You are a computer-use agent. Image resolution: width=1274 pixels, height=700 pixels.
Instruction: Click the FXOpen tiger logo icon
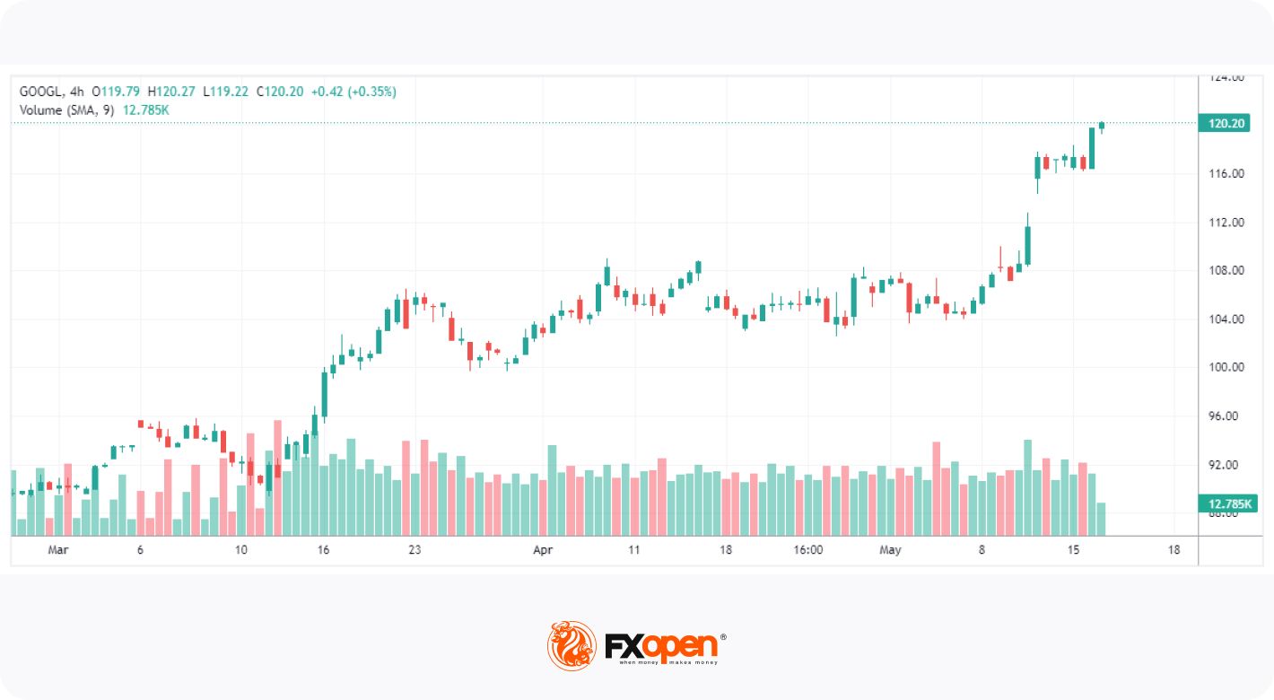[572, 645]
